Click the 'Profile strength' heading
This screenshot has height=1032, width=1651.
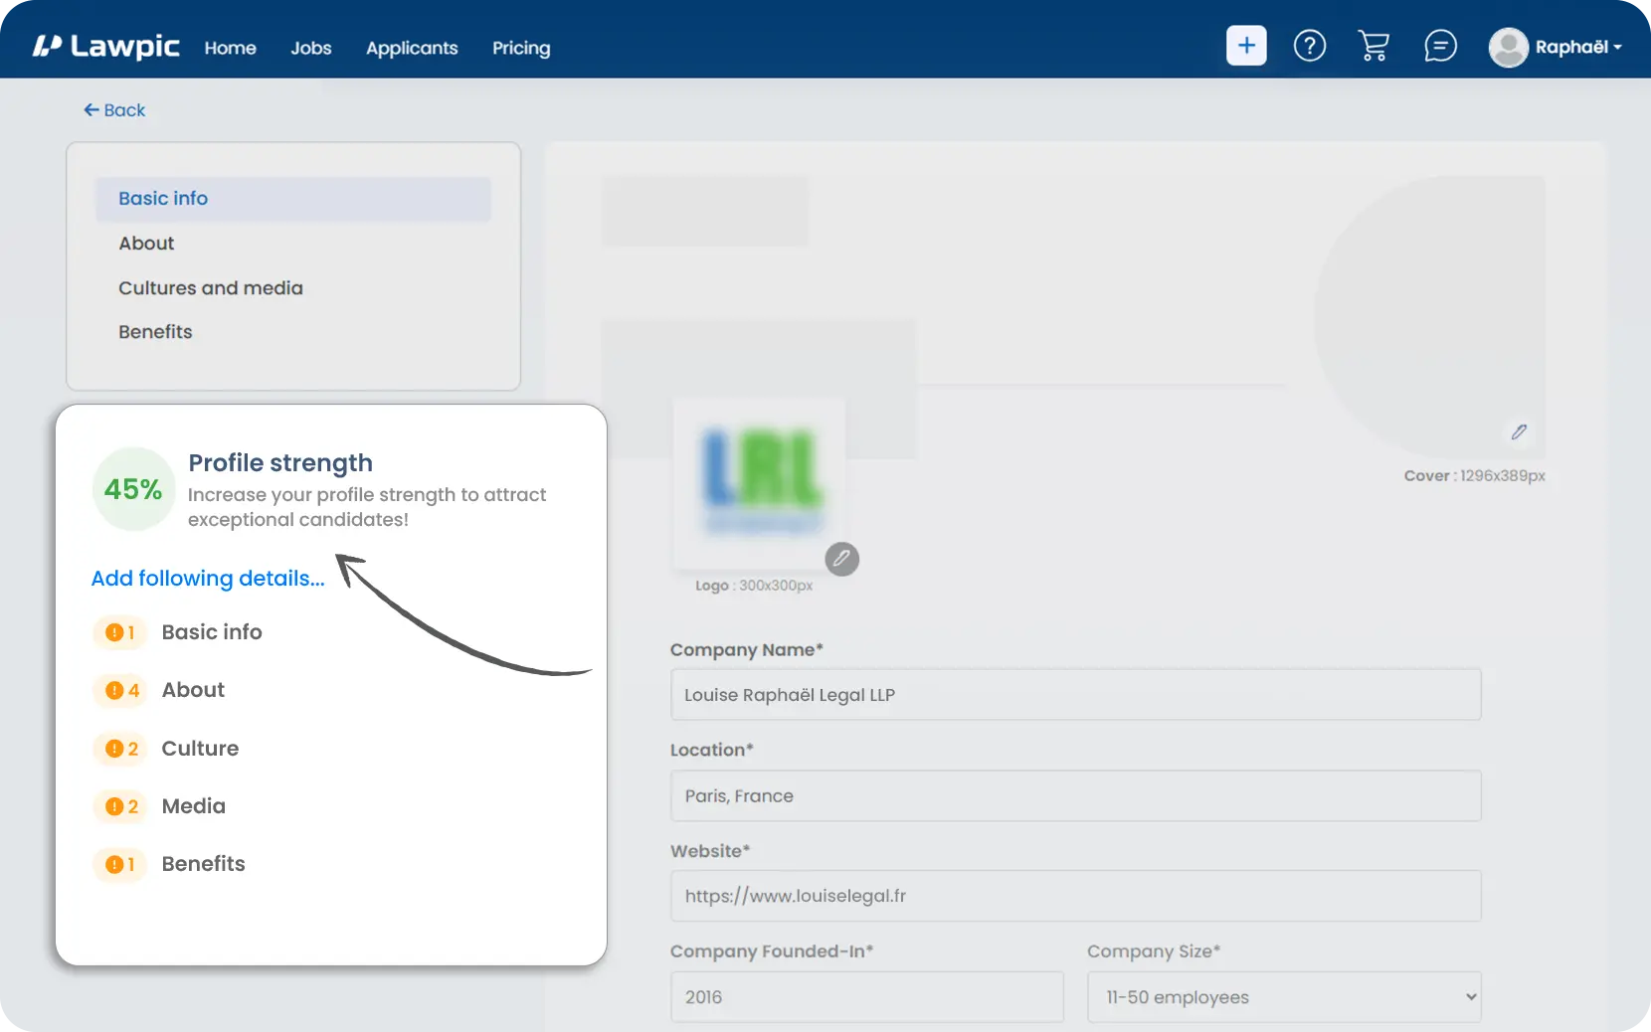coord(280,463)
